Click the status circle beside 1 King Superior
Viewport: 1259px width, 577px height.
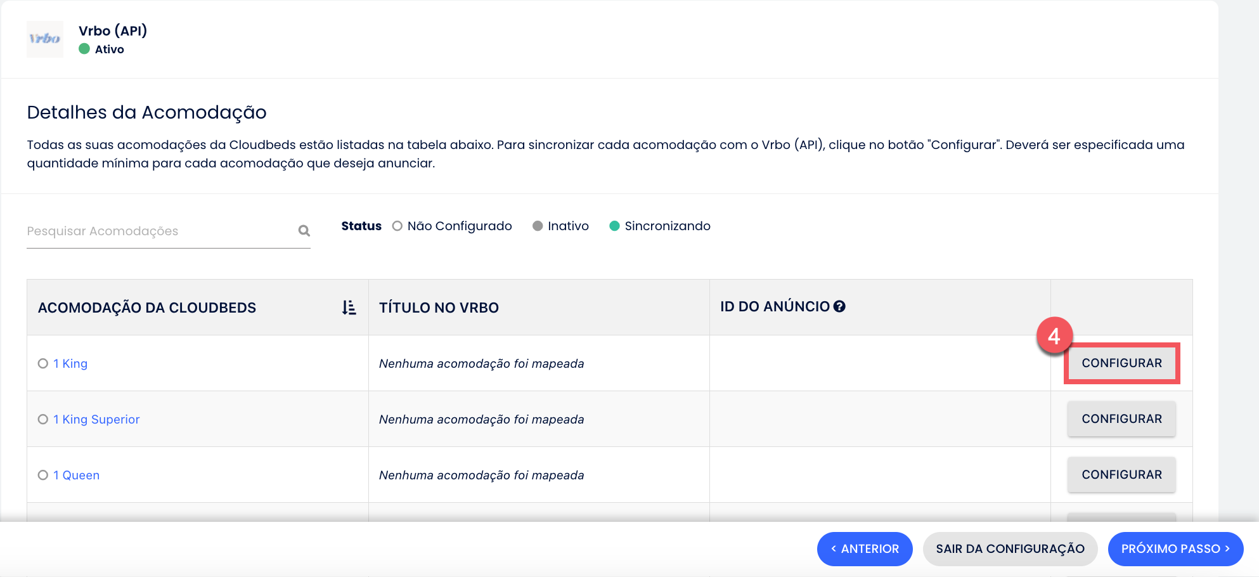pos(43,419)
